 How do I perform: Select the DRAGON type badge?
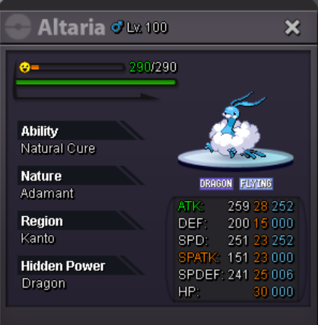216,183
